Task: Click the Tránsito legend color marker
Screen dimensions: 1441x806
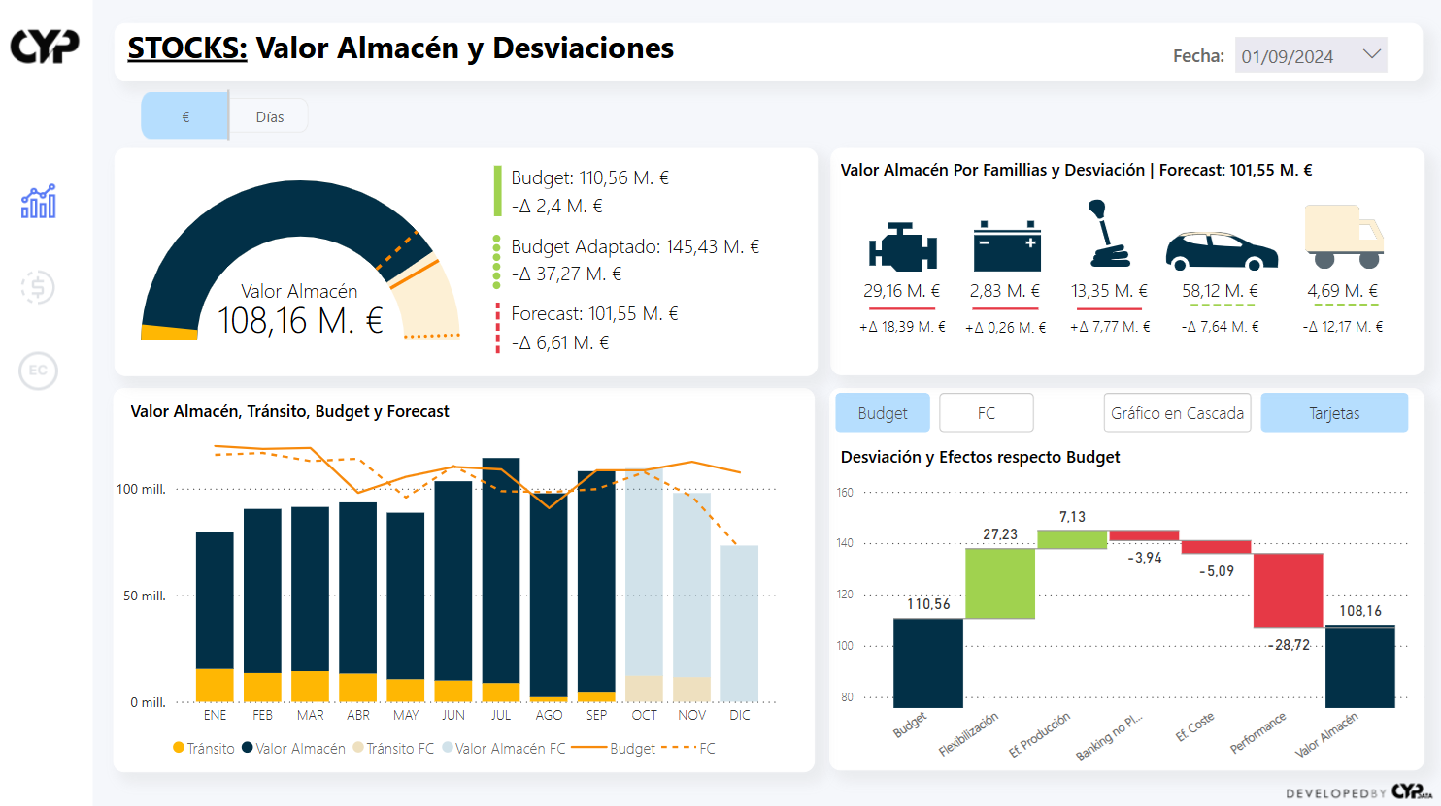Action: (x=179, y=748)
